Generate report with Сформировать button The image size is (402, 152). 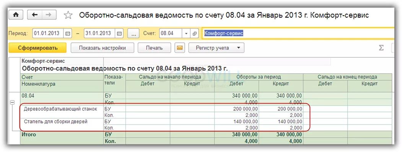38,48
